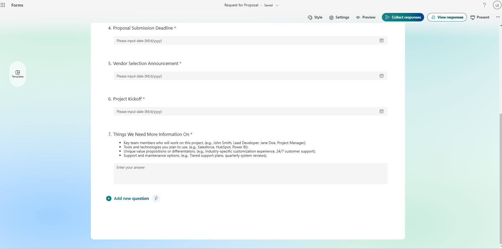The height and width of the screenshot is (249, 502).
Task: Open form Settings
Action: click(339, 17)
